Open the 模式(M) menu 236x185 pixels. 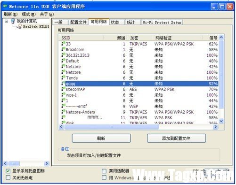click(x=29, y=15)
